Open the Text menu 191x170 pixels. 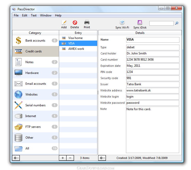[x=34, y=15]
